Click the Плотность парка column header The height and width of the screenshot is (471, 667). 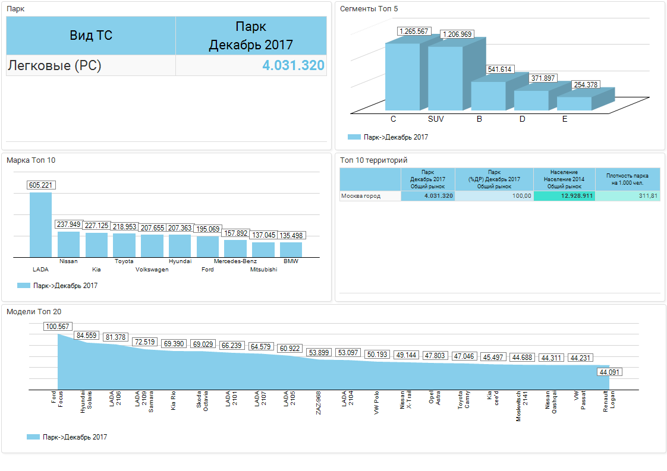[x=627, y=179]
